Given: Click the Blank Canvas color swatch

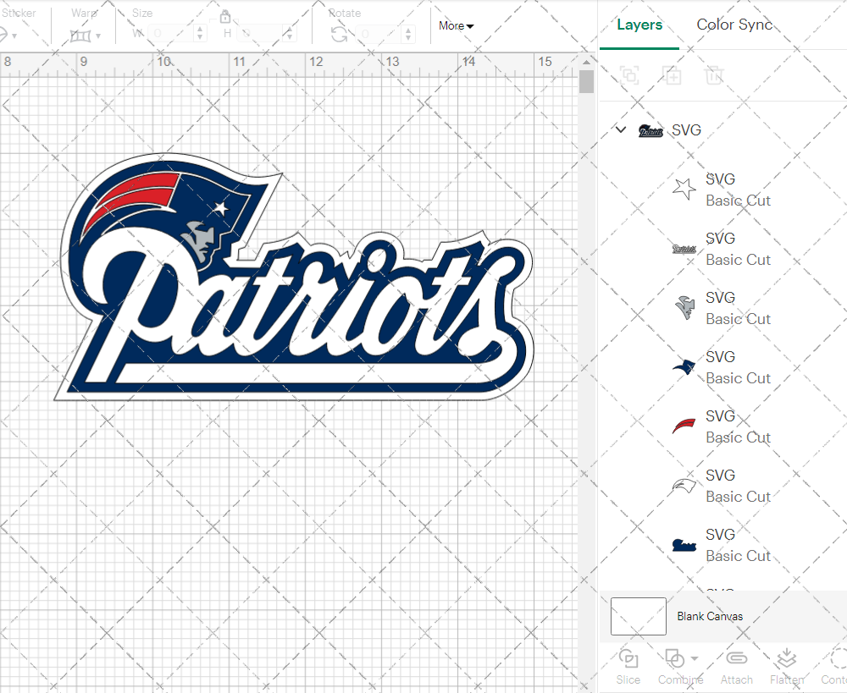Looking at the screenshot, I should click(x=638, y=616).
